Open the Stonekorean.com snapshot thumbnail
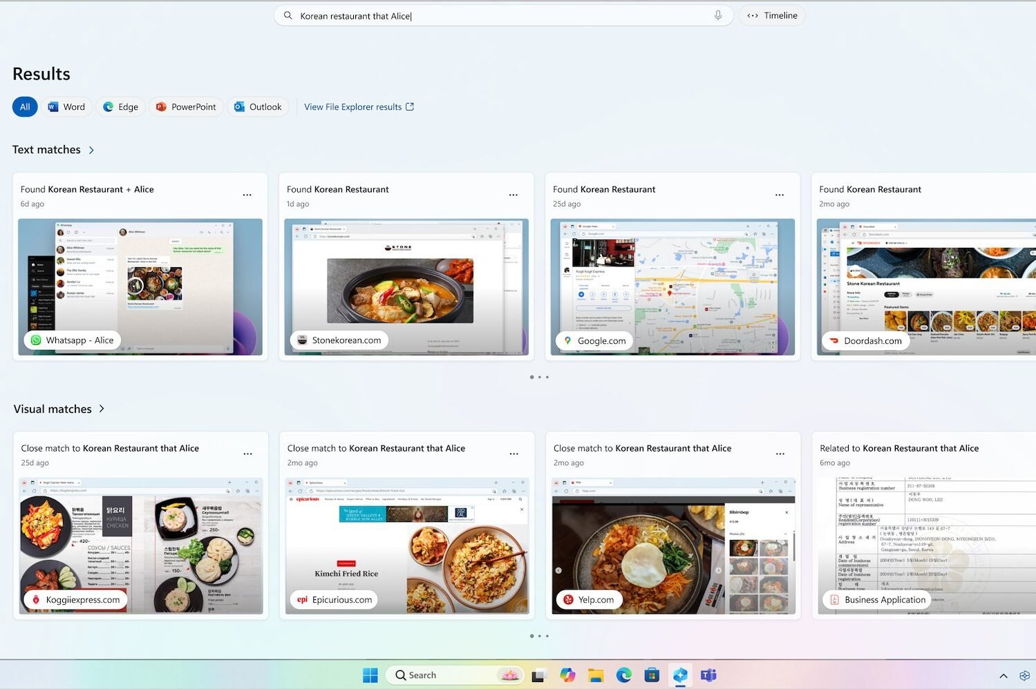Viewport: 1036px width, 689px height. click(x=406, y=287)
